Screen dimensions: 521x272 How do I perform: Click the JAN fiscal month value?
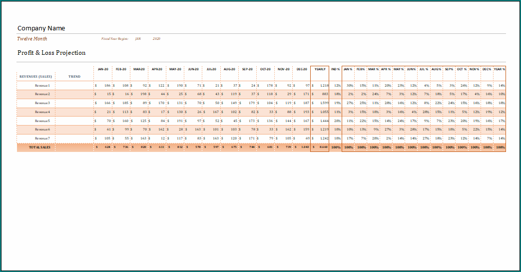[x=138, y=39]
